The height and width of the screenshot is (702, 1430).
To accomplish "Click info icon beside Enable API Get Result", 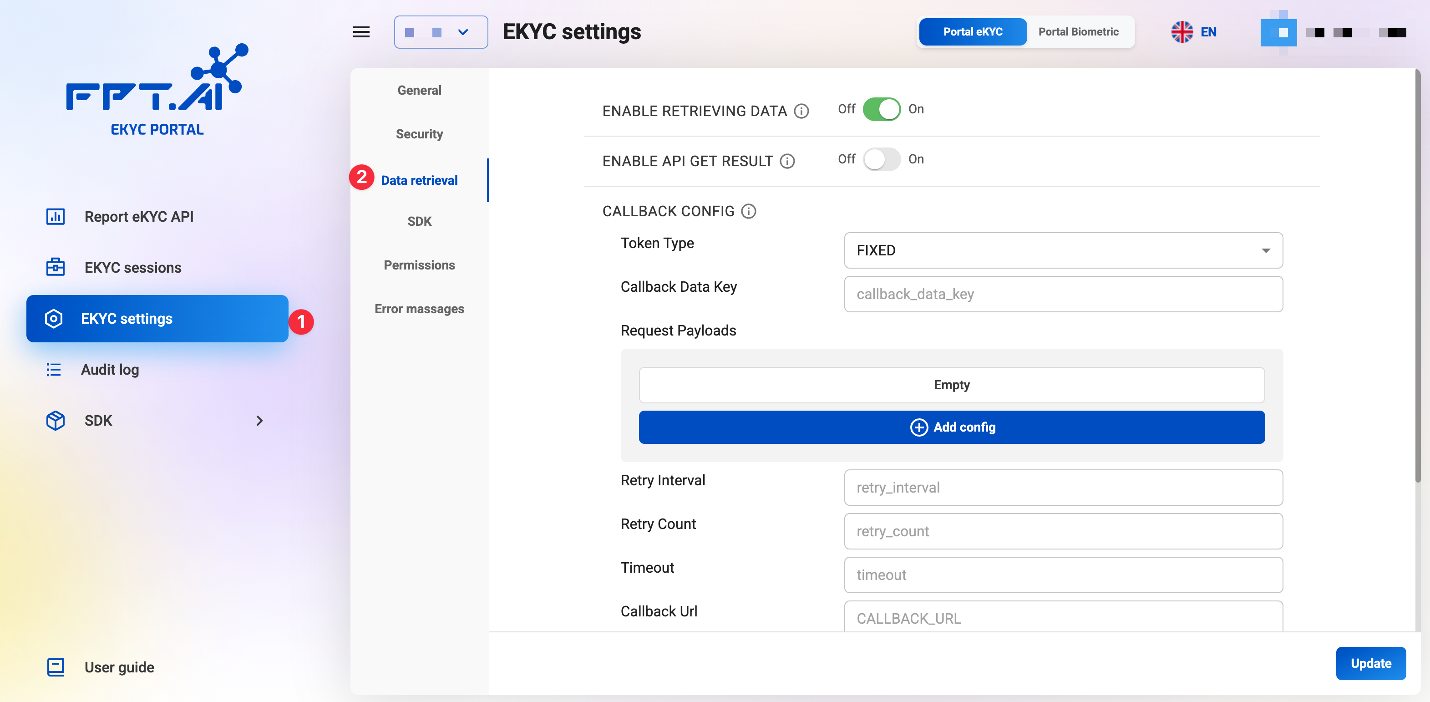I will click(x=787, y=161).
